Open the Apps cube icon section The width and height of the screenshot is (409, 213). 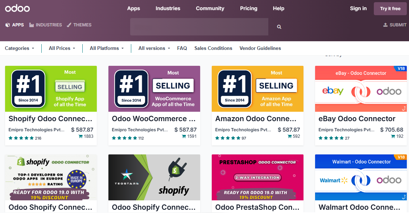coord(8,25)
